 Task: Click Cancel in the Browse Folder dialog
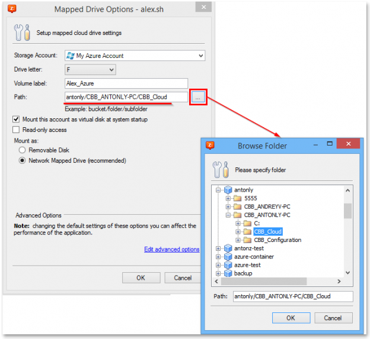tap(333, 318)
